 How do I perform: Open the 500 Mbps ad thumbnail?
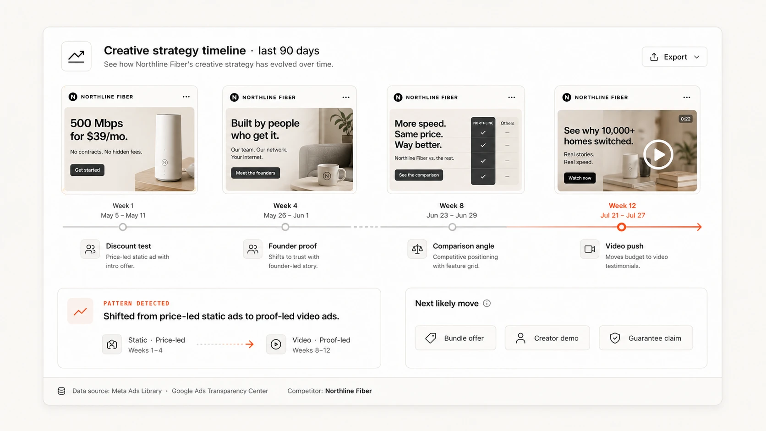[129, 149]
